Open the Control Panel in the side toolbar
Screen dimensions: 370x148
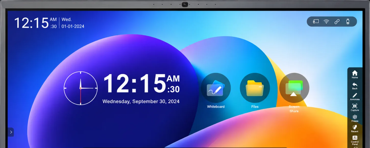355,140
